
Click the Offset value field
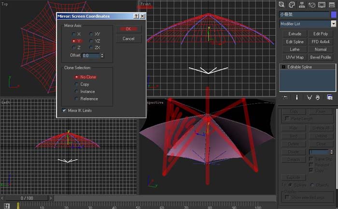91,56
